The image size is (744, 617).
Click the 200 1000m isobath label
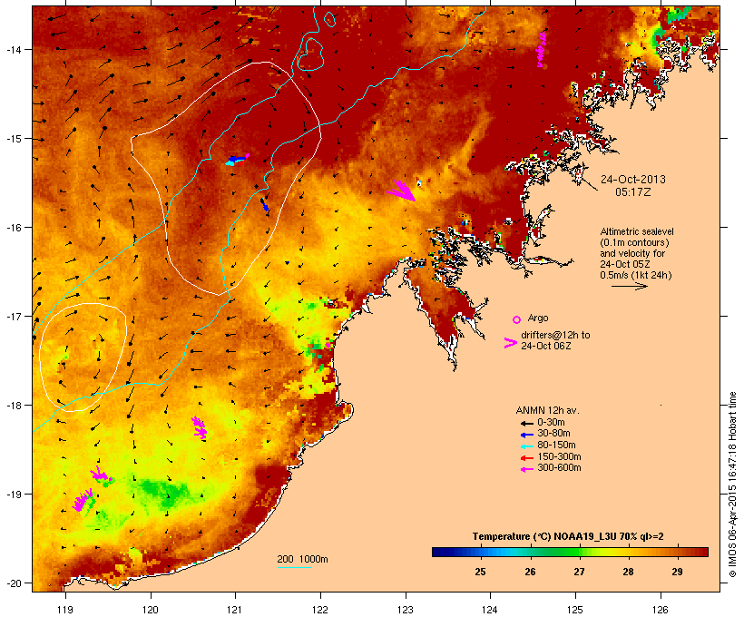click(302, 559)
